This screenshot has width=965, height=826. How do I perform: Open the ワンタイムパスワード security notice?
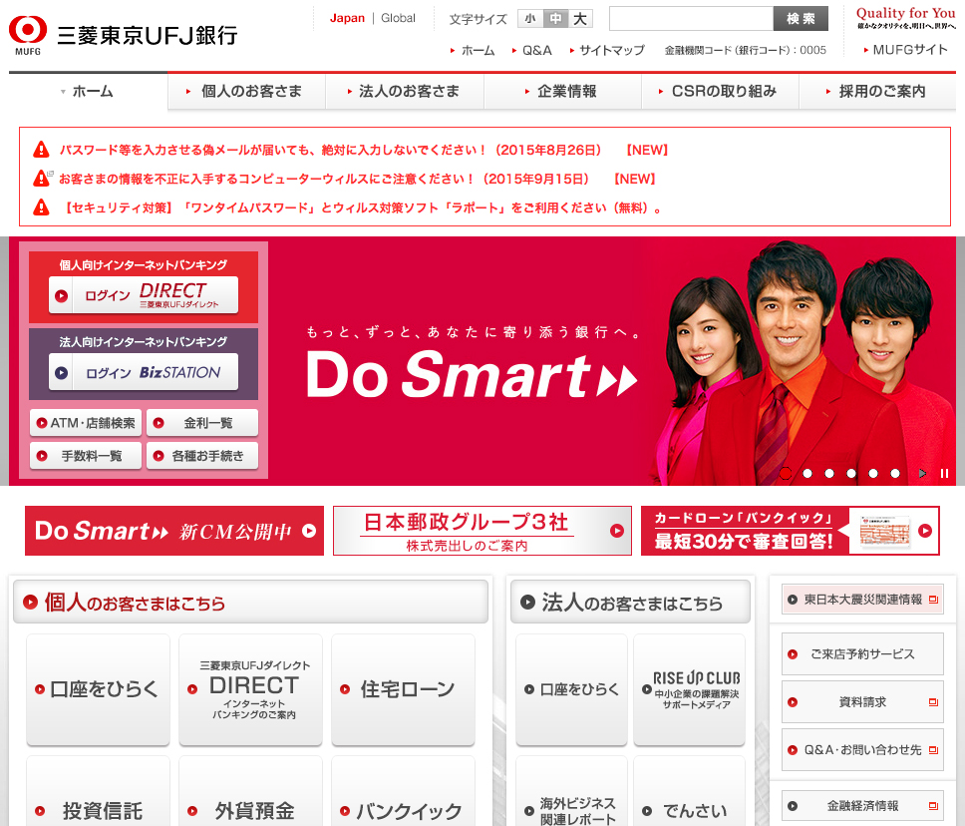(362, 207)
